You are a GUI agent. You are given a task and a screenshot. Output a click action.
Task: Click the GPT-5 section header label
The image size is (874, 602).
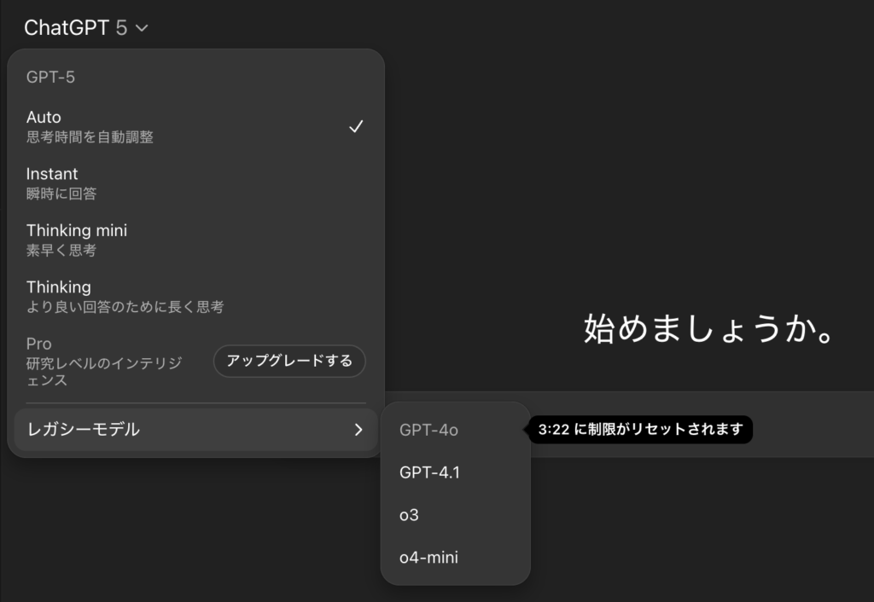pyautogui.click(x=50, y=77)
